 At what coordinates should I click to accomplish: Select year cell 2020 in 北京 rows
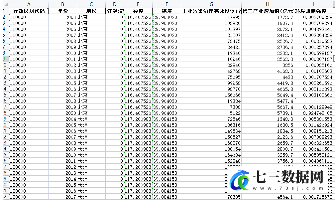tap(62, 113)
